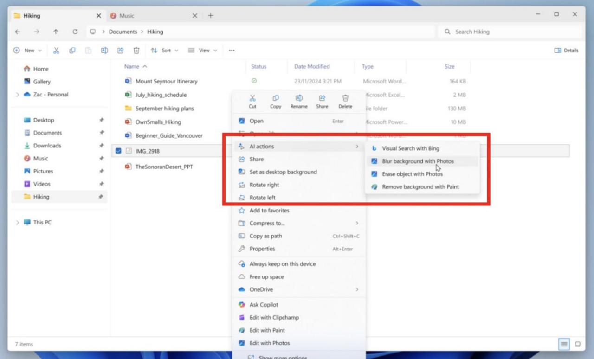The width and height of the screenshot is (594, 359).
Task: Switch to large thumbnails view icon in status bar
Action: [x=578, y=344]
